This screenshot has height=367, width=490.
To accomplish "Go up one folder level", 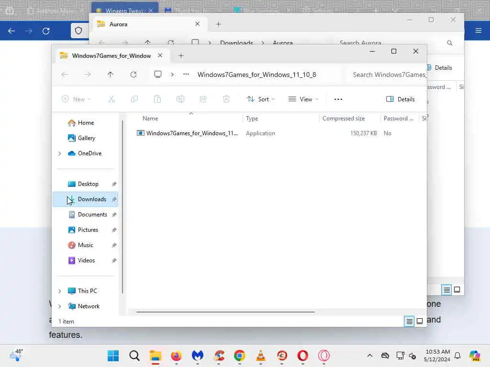I will tap(111, 75).
